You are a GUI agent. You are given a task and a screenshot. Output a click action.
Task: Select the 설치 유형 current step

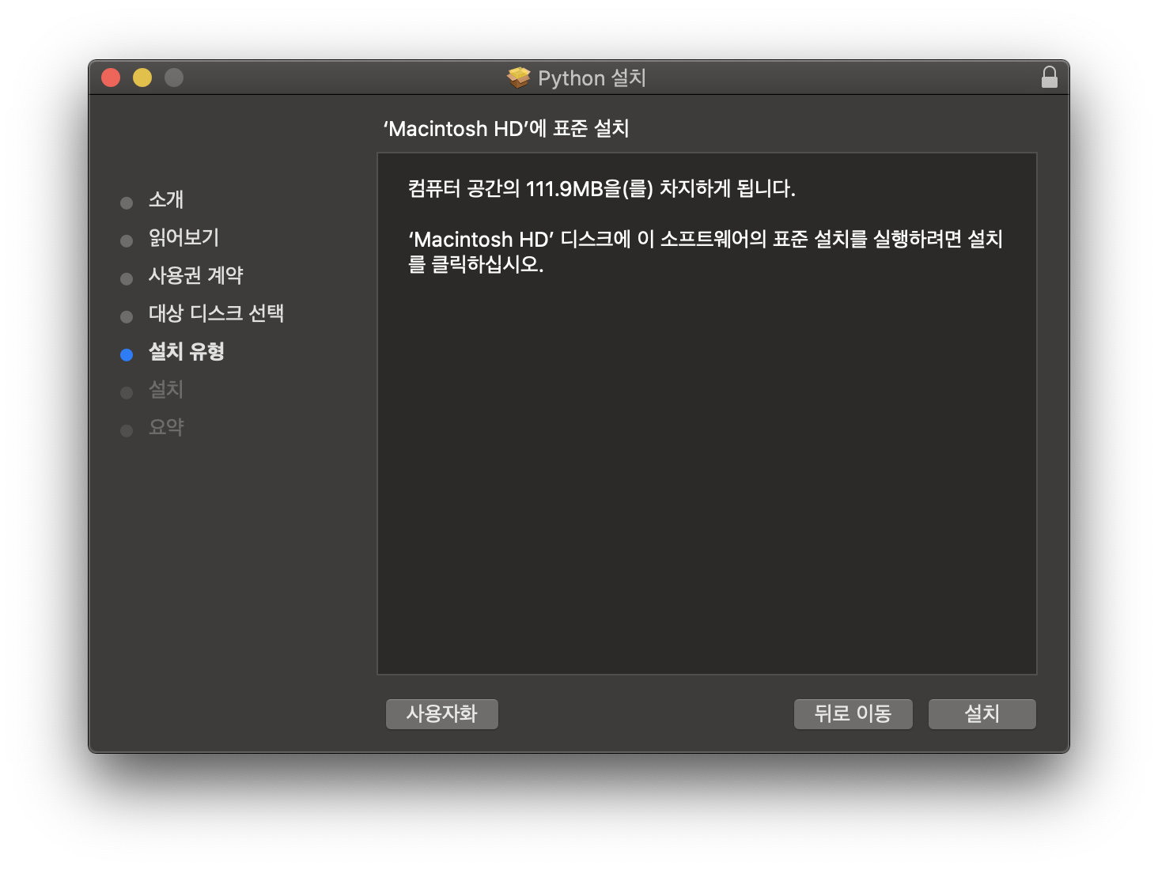[187, 351]
